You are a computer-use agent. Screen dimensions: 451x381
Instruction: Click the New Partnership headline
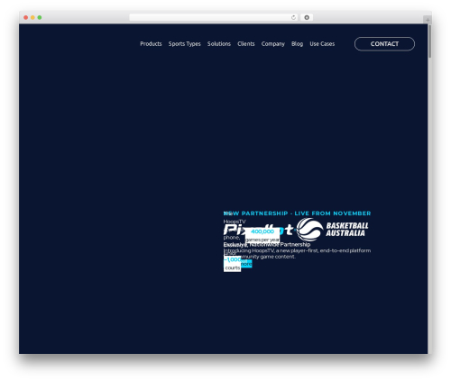(x=297, y=213)
